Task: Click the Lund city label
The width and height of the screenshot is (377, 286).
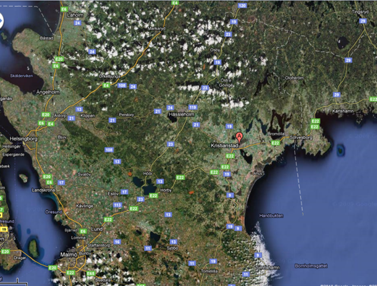Action: (96, 229)
